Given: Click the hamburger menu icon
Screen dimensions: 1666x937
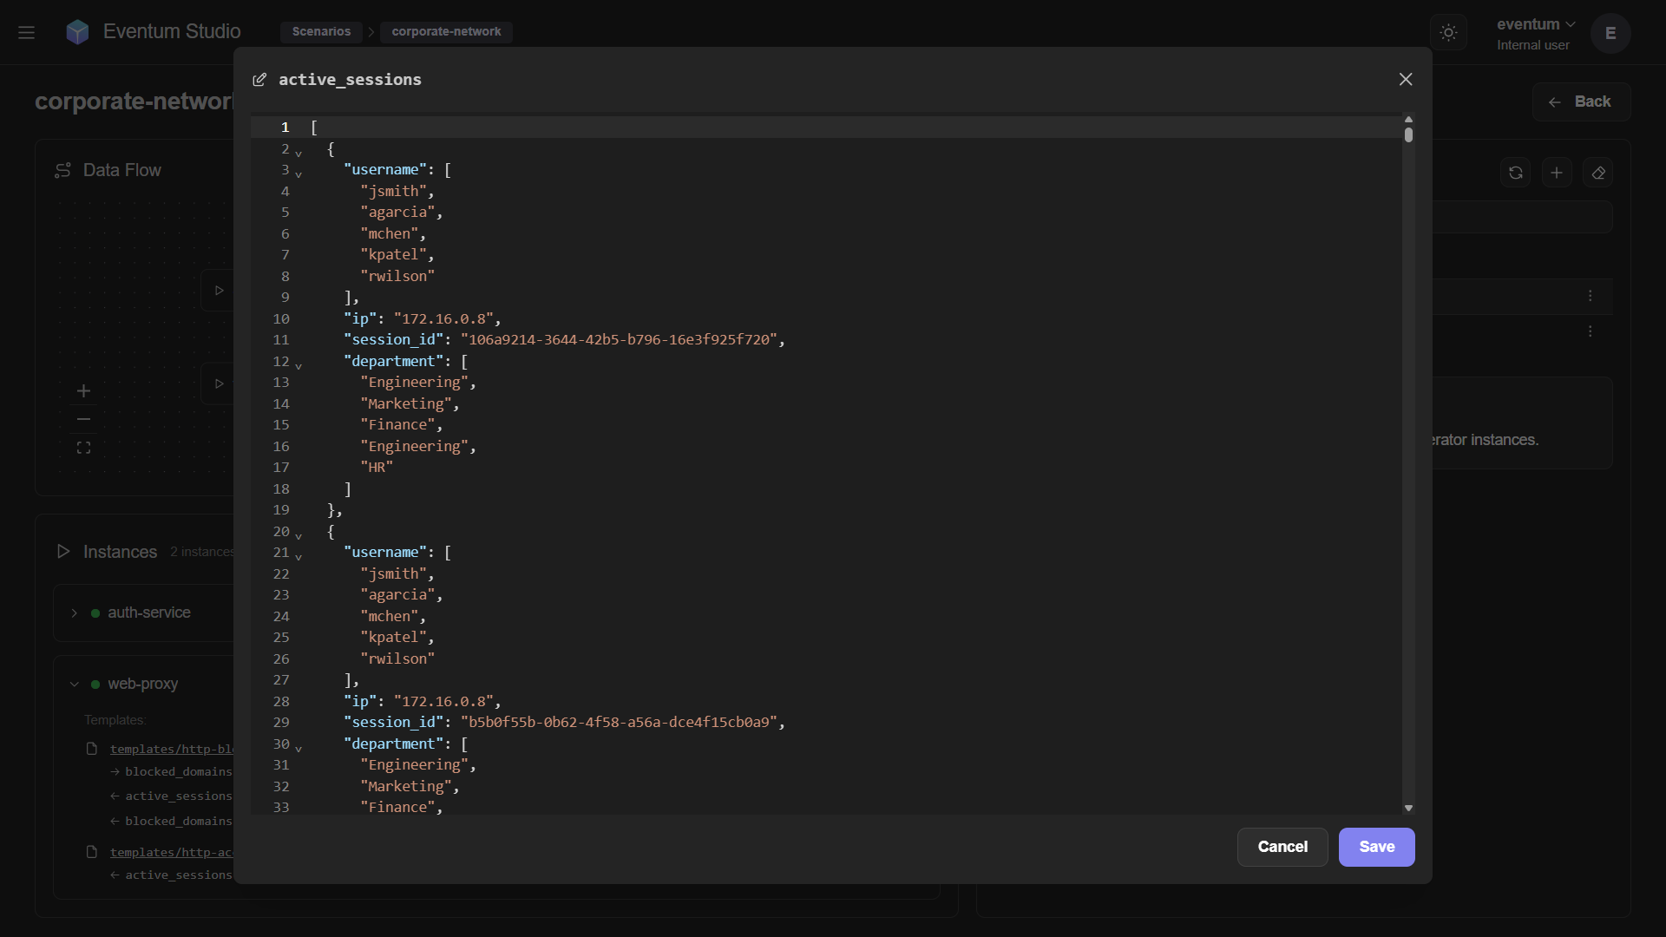Looking at the screenshot, I should tap(26, 32).
